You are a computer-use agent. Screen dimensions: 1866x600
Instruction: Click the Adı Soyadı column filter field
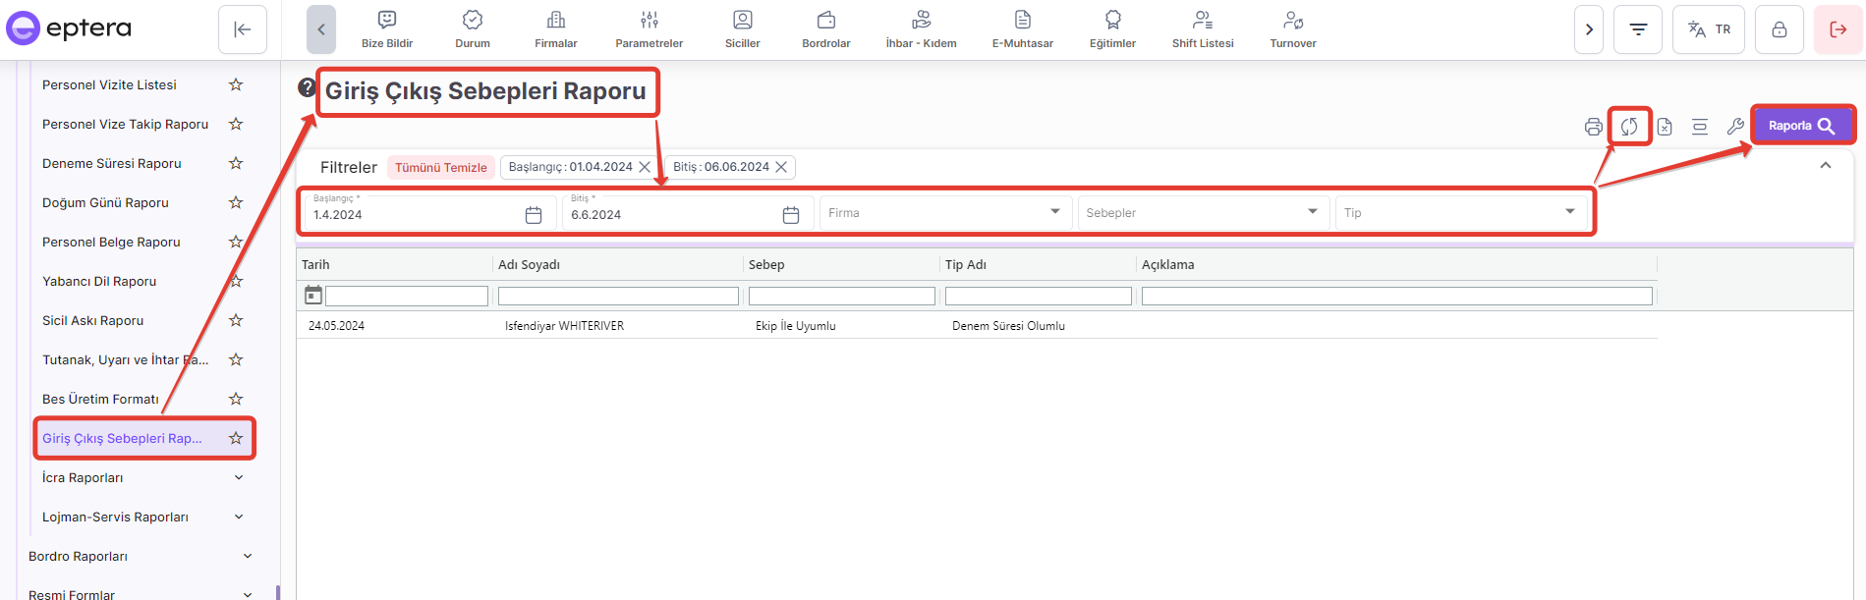(x=618, y=296)
